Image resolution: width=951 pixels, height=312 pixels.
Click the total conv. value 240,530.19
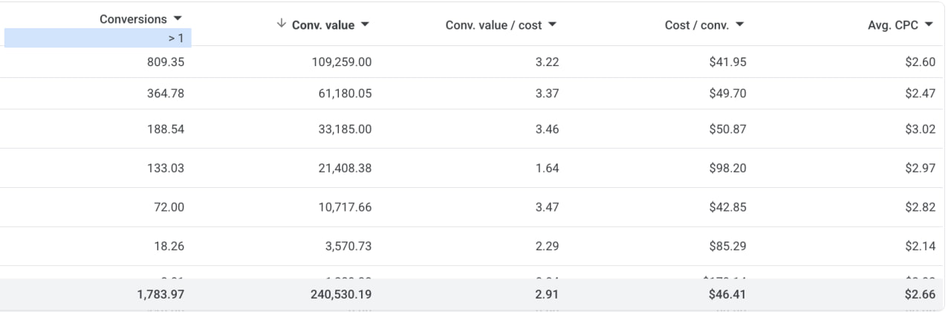pyautogui.click(x=341, y=294)
